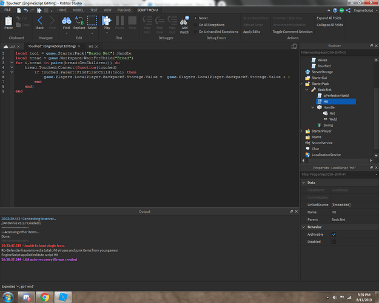
Task: Switch to the TEST ribbon tab
Action: click(x=94, y=10)
